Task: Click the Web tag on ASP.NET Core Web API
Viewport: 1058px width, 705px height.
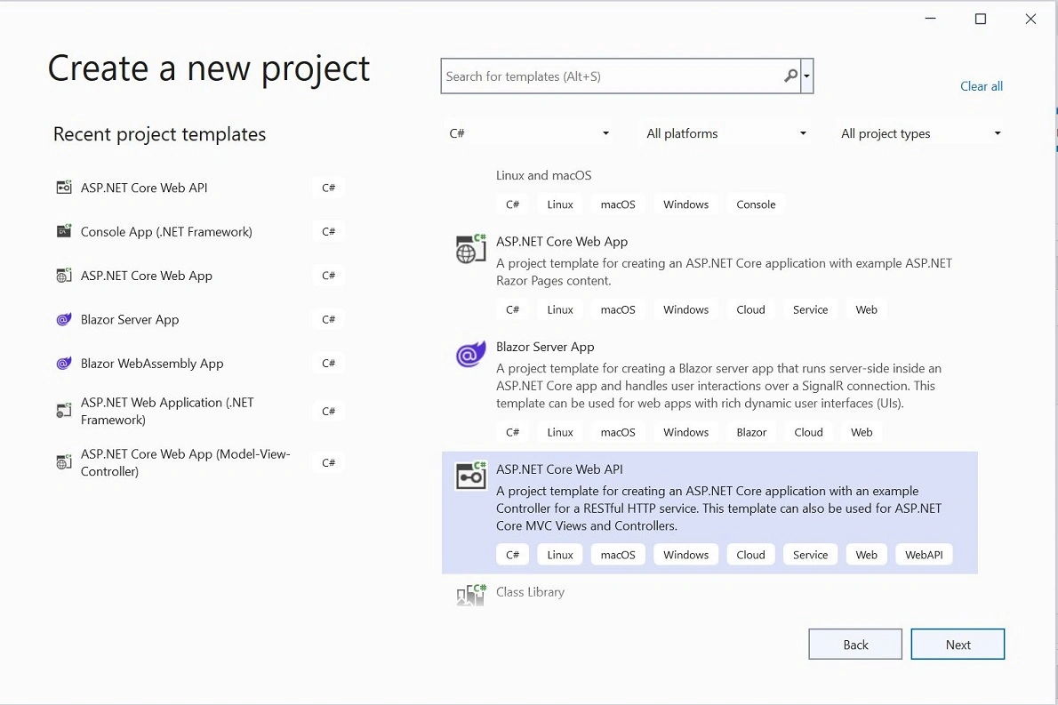Action: click(866, 555)
